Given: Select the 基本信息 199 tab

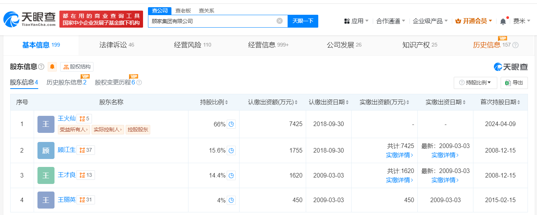Looking at the screenshot, I should [x=41, y=45].
